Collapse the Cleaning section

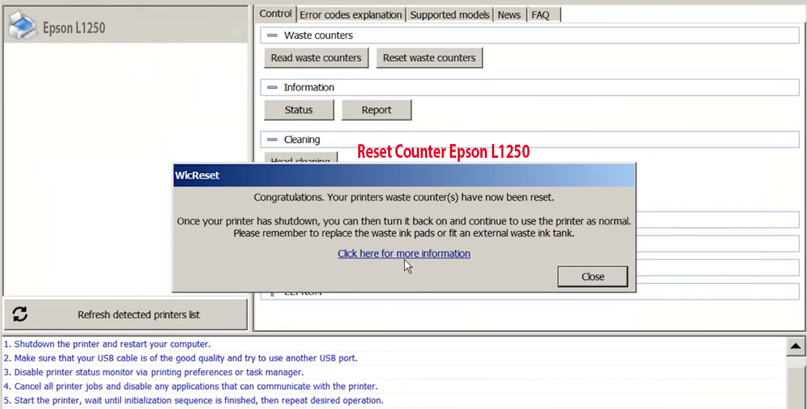pos(272,140)
